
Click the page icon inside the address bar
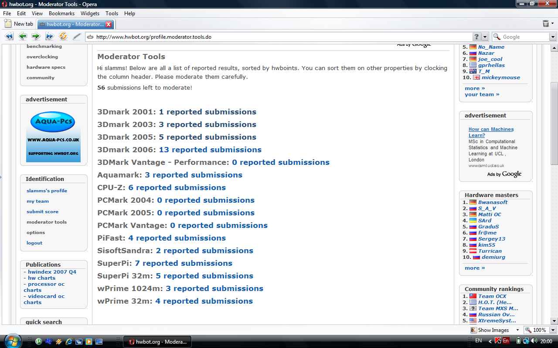click(x=90, y=37)
